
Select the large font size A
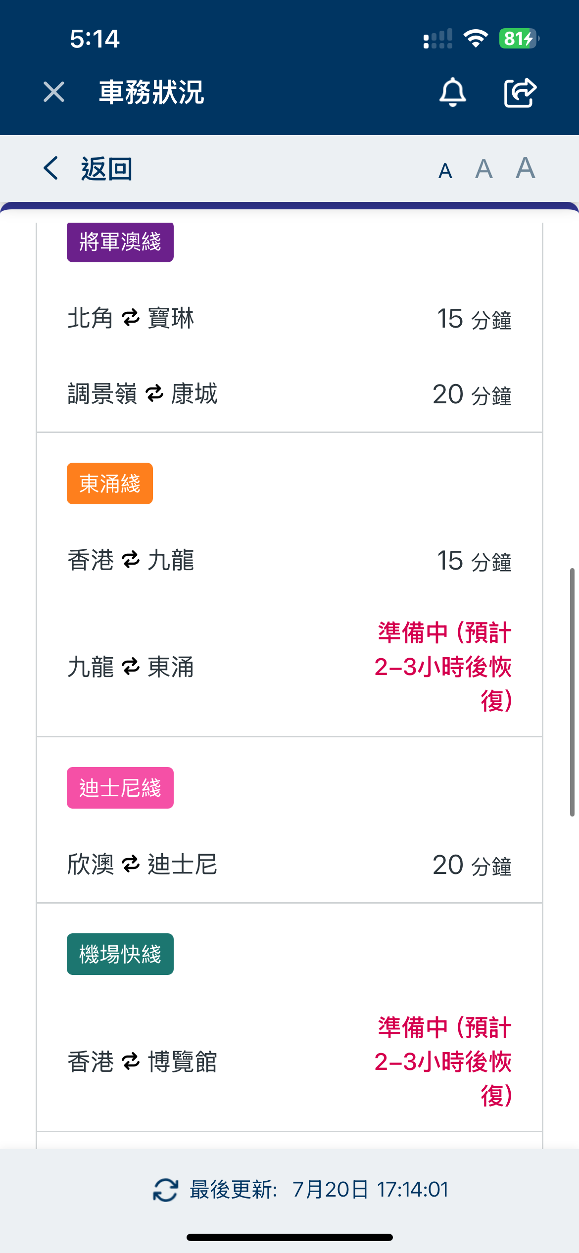[x=525, y=168]
